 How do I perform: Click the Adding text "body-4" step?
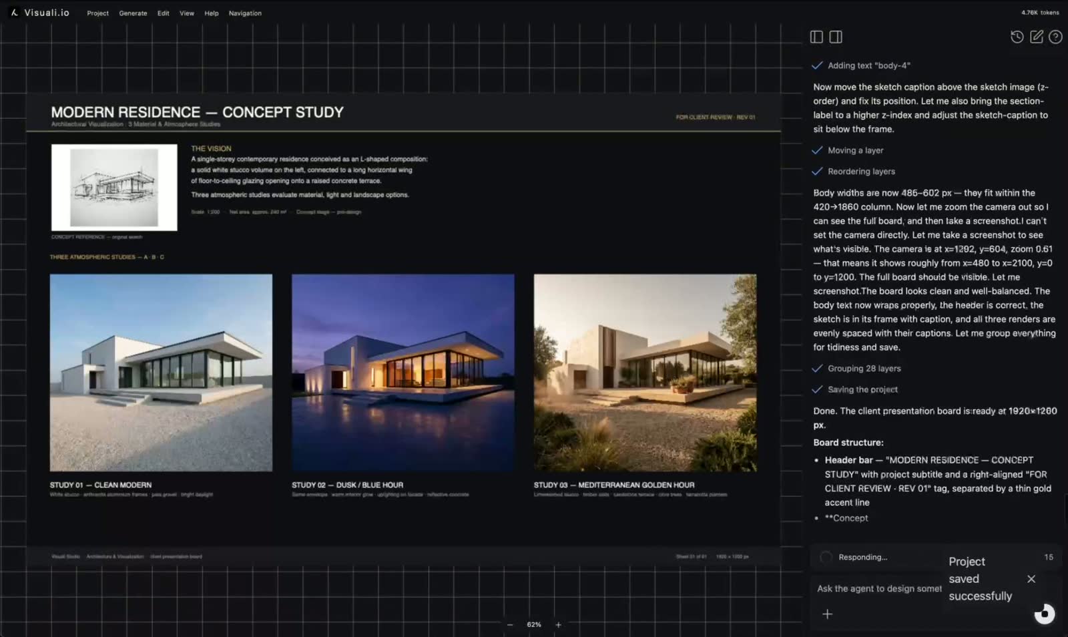point(868,65)
